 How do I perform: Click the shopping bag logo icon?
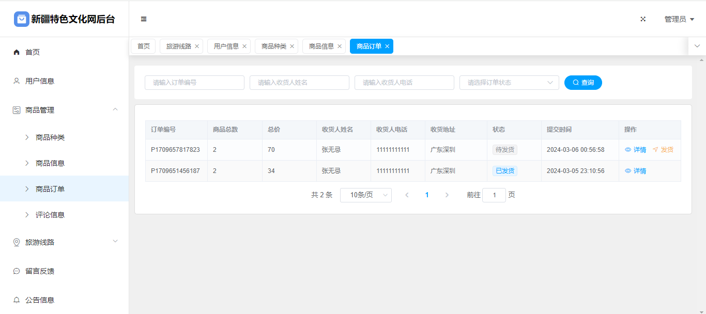tap(22, 19)
